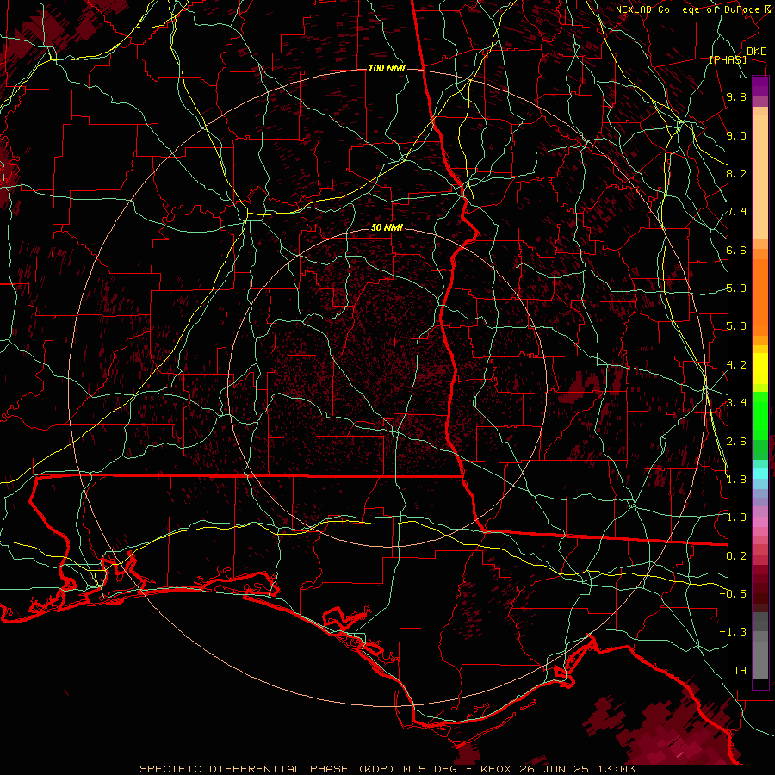The height and width of the screenshot is (775, 775).
Task: Click the 5.8 value on the scale
Action: [736, 288]
